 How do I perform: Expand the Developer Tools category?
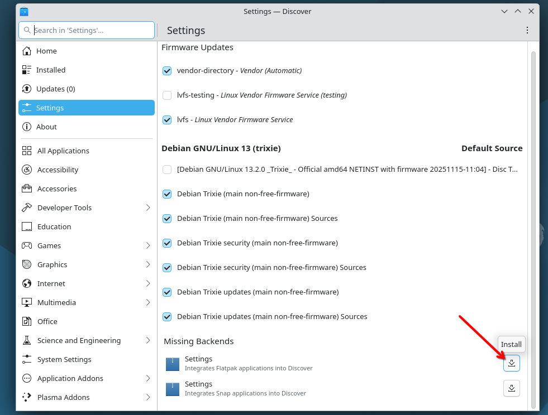[x=148, y=207]
